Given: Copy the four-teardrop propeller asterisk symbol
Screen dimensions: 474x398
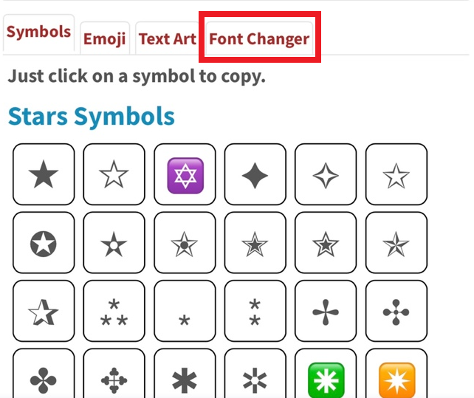Looking at the screenshot, I should click(326, 311).
